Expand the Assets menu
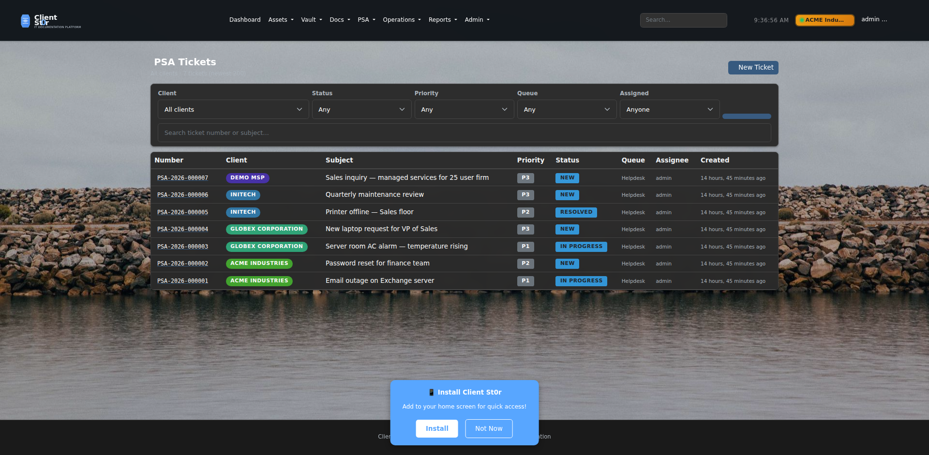929x455 pixels. tap(281, 20)
